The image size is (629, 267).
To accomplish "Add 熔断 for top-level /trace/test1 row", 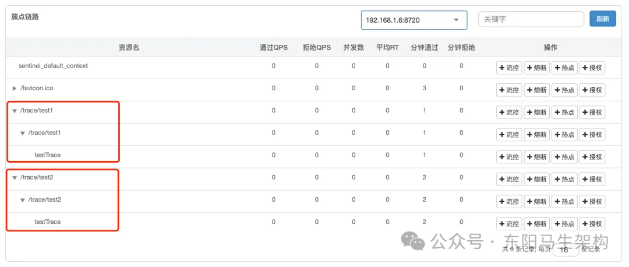I will 537,113.
